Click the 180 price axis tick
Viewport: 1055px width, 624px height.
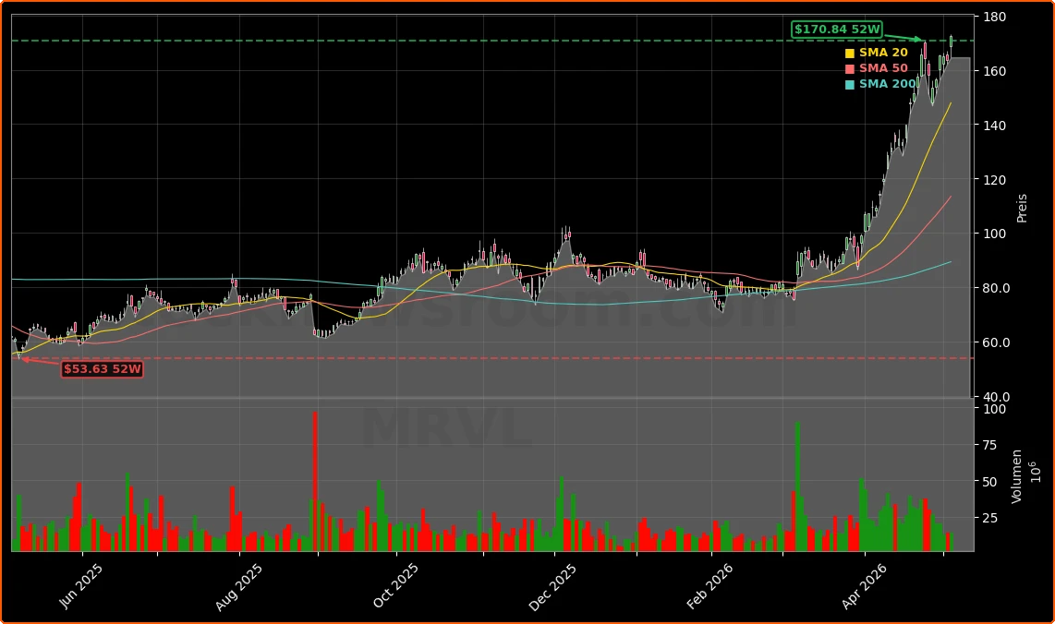(994, 17)
